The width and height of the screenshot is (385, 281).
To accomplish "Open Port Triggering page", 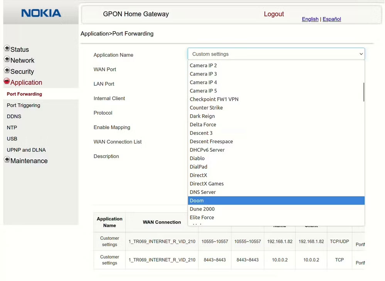I will pos(23,105).
